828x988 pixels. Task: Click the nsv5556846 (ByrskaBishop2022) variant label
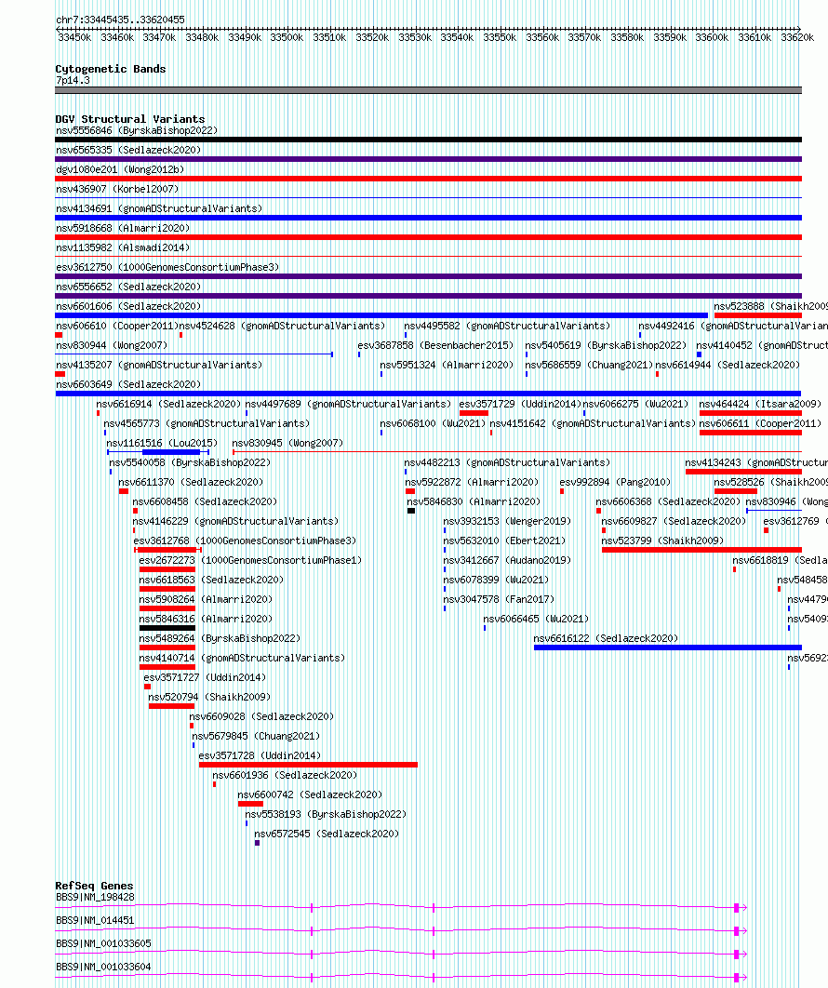coord(137,130)
